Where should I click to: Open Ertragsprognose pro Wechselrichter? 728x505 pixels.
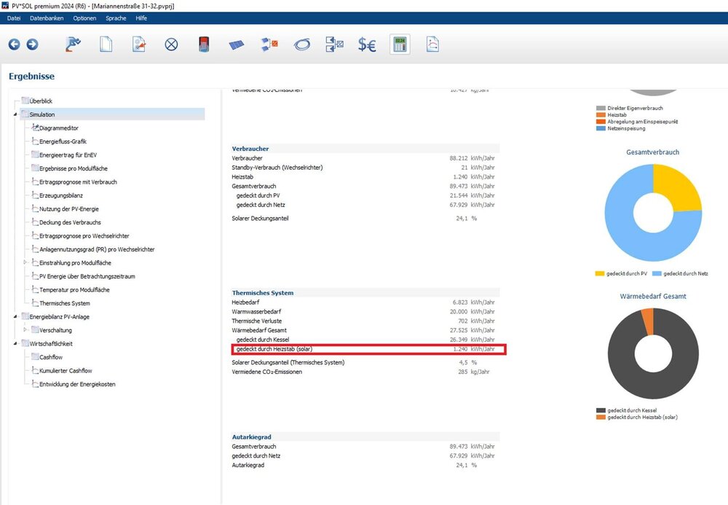84,235
